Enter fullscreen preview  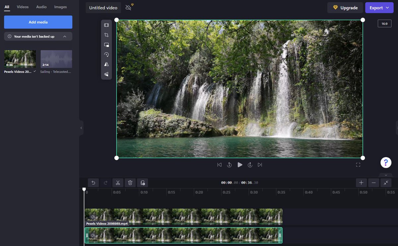tap(358, 165)
